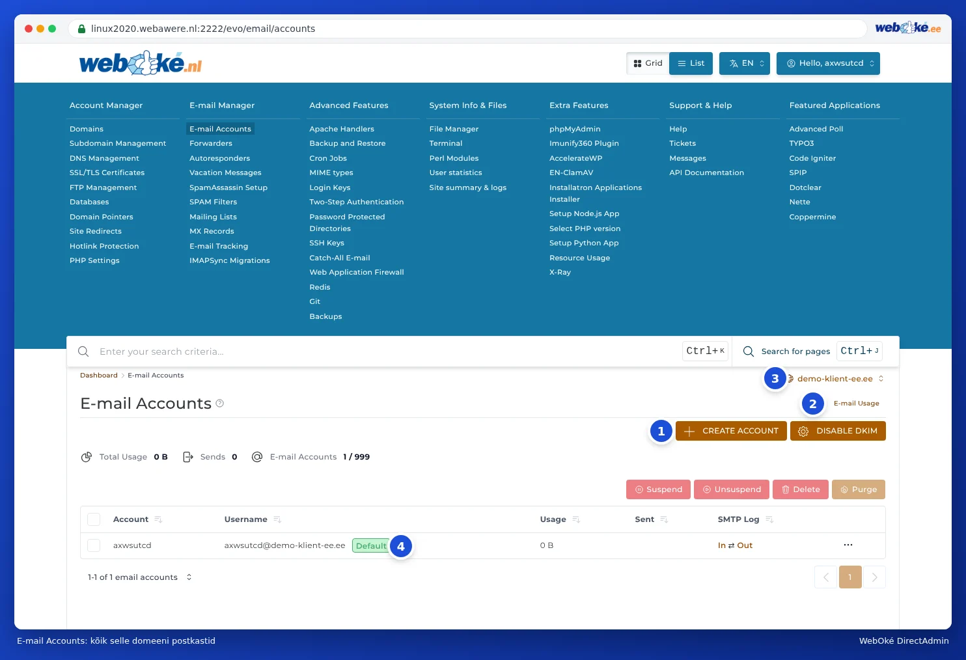Screen dimensions: 966x660
Task: Open the EN language dropdown
Action: (745, 63)
